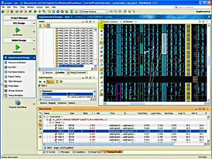Switch to the Timing Constraints tab
The width and height of the screenshot is (212, 159).
coord(76,72)
